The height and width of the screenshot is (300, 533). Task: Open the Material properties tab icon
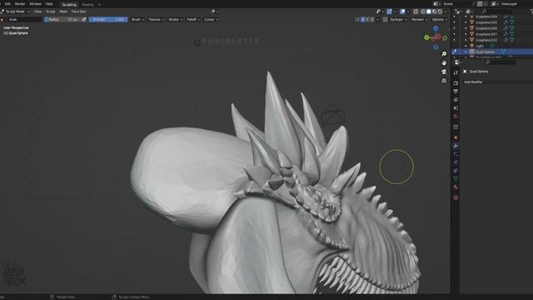[x=456, y=187]
